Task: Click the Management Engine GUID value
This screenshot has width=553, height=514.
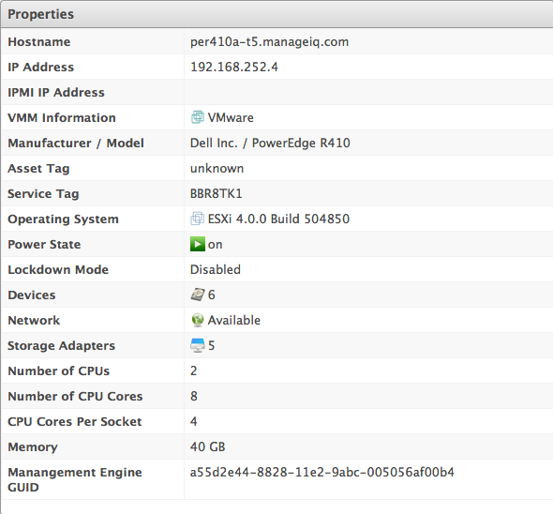Action: click(x=322, y=472)
